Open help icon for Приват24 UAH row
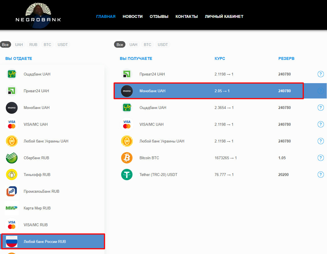Image resolution: width=327 pixels, height=254 pixels. coord(320,74)
